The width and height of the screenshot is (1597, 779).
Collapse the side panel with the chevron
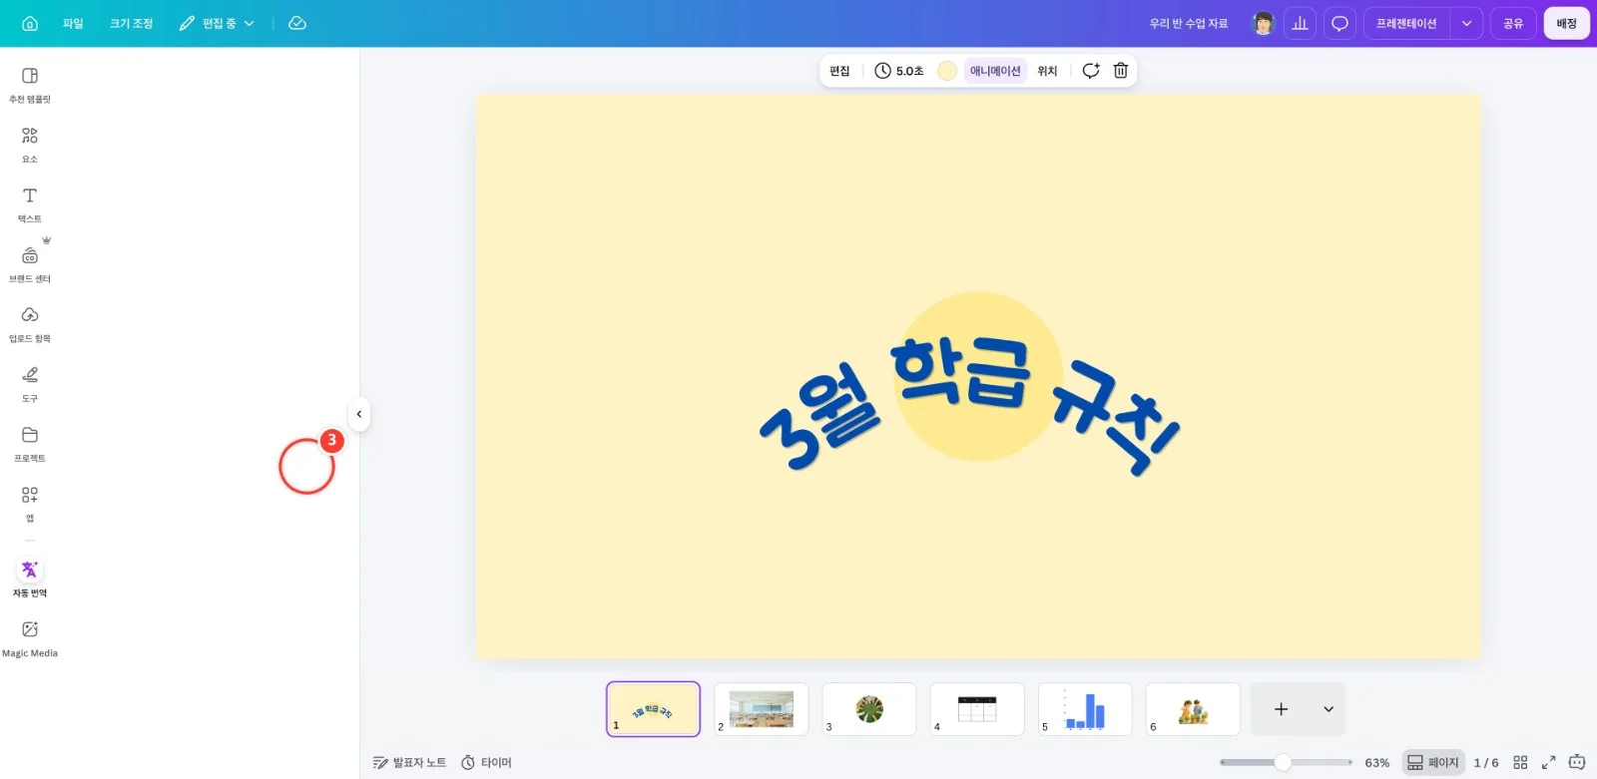pos(359,414)
